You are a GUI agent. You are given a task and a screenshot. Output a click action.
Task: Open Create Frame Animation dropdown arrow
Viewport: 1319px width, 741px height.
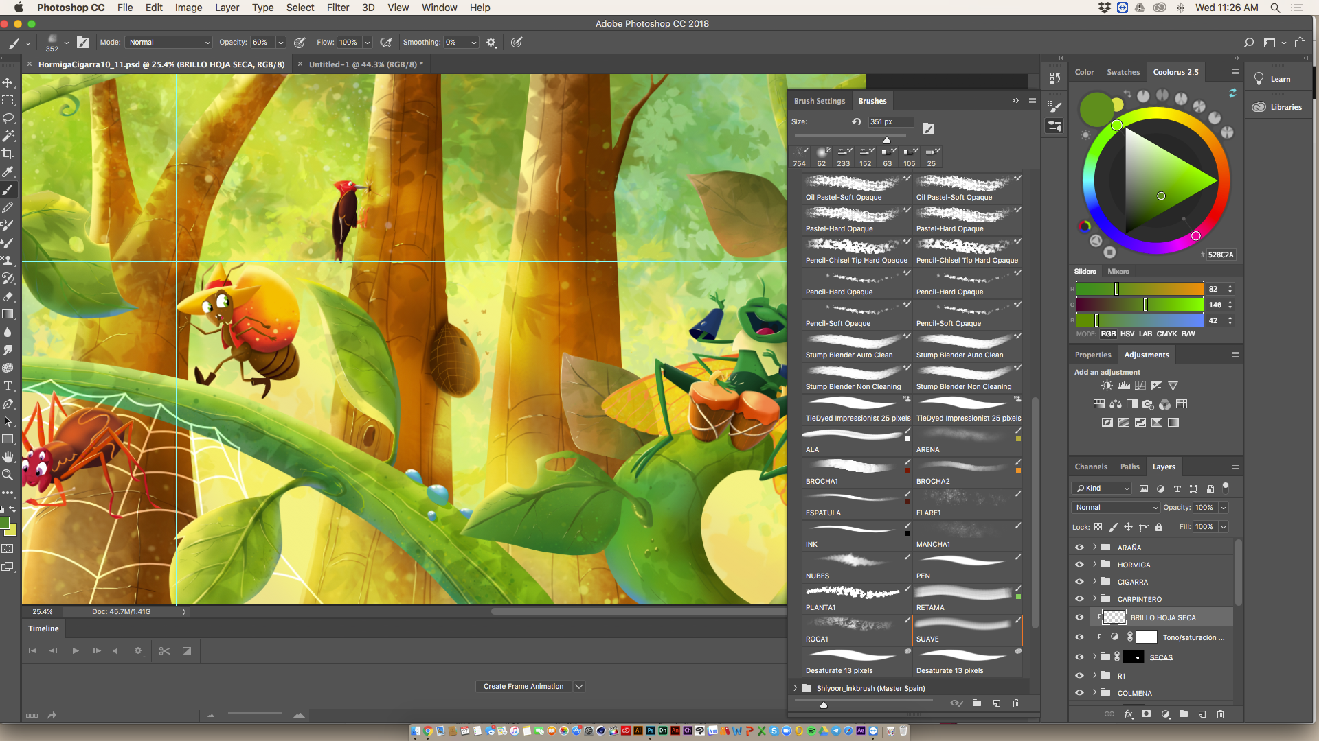(579, 686)
